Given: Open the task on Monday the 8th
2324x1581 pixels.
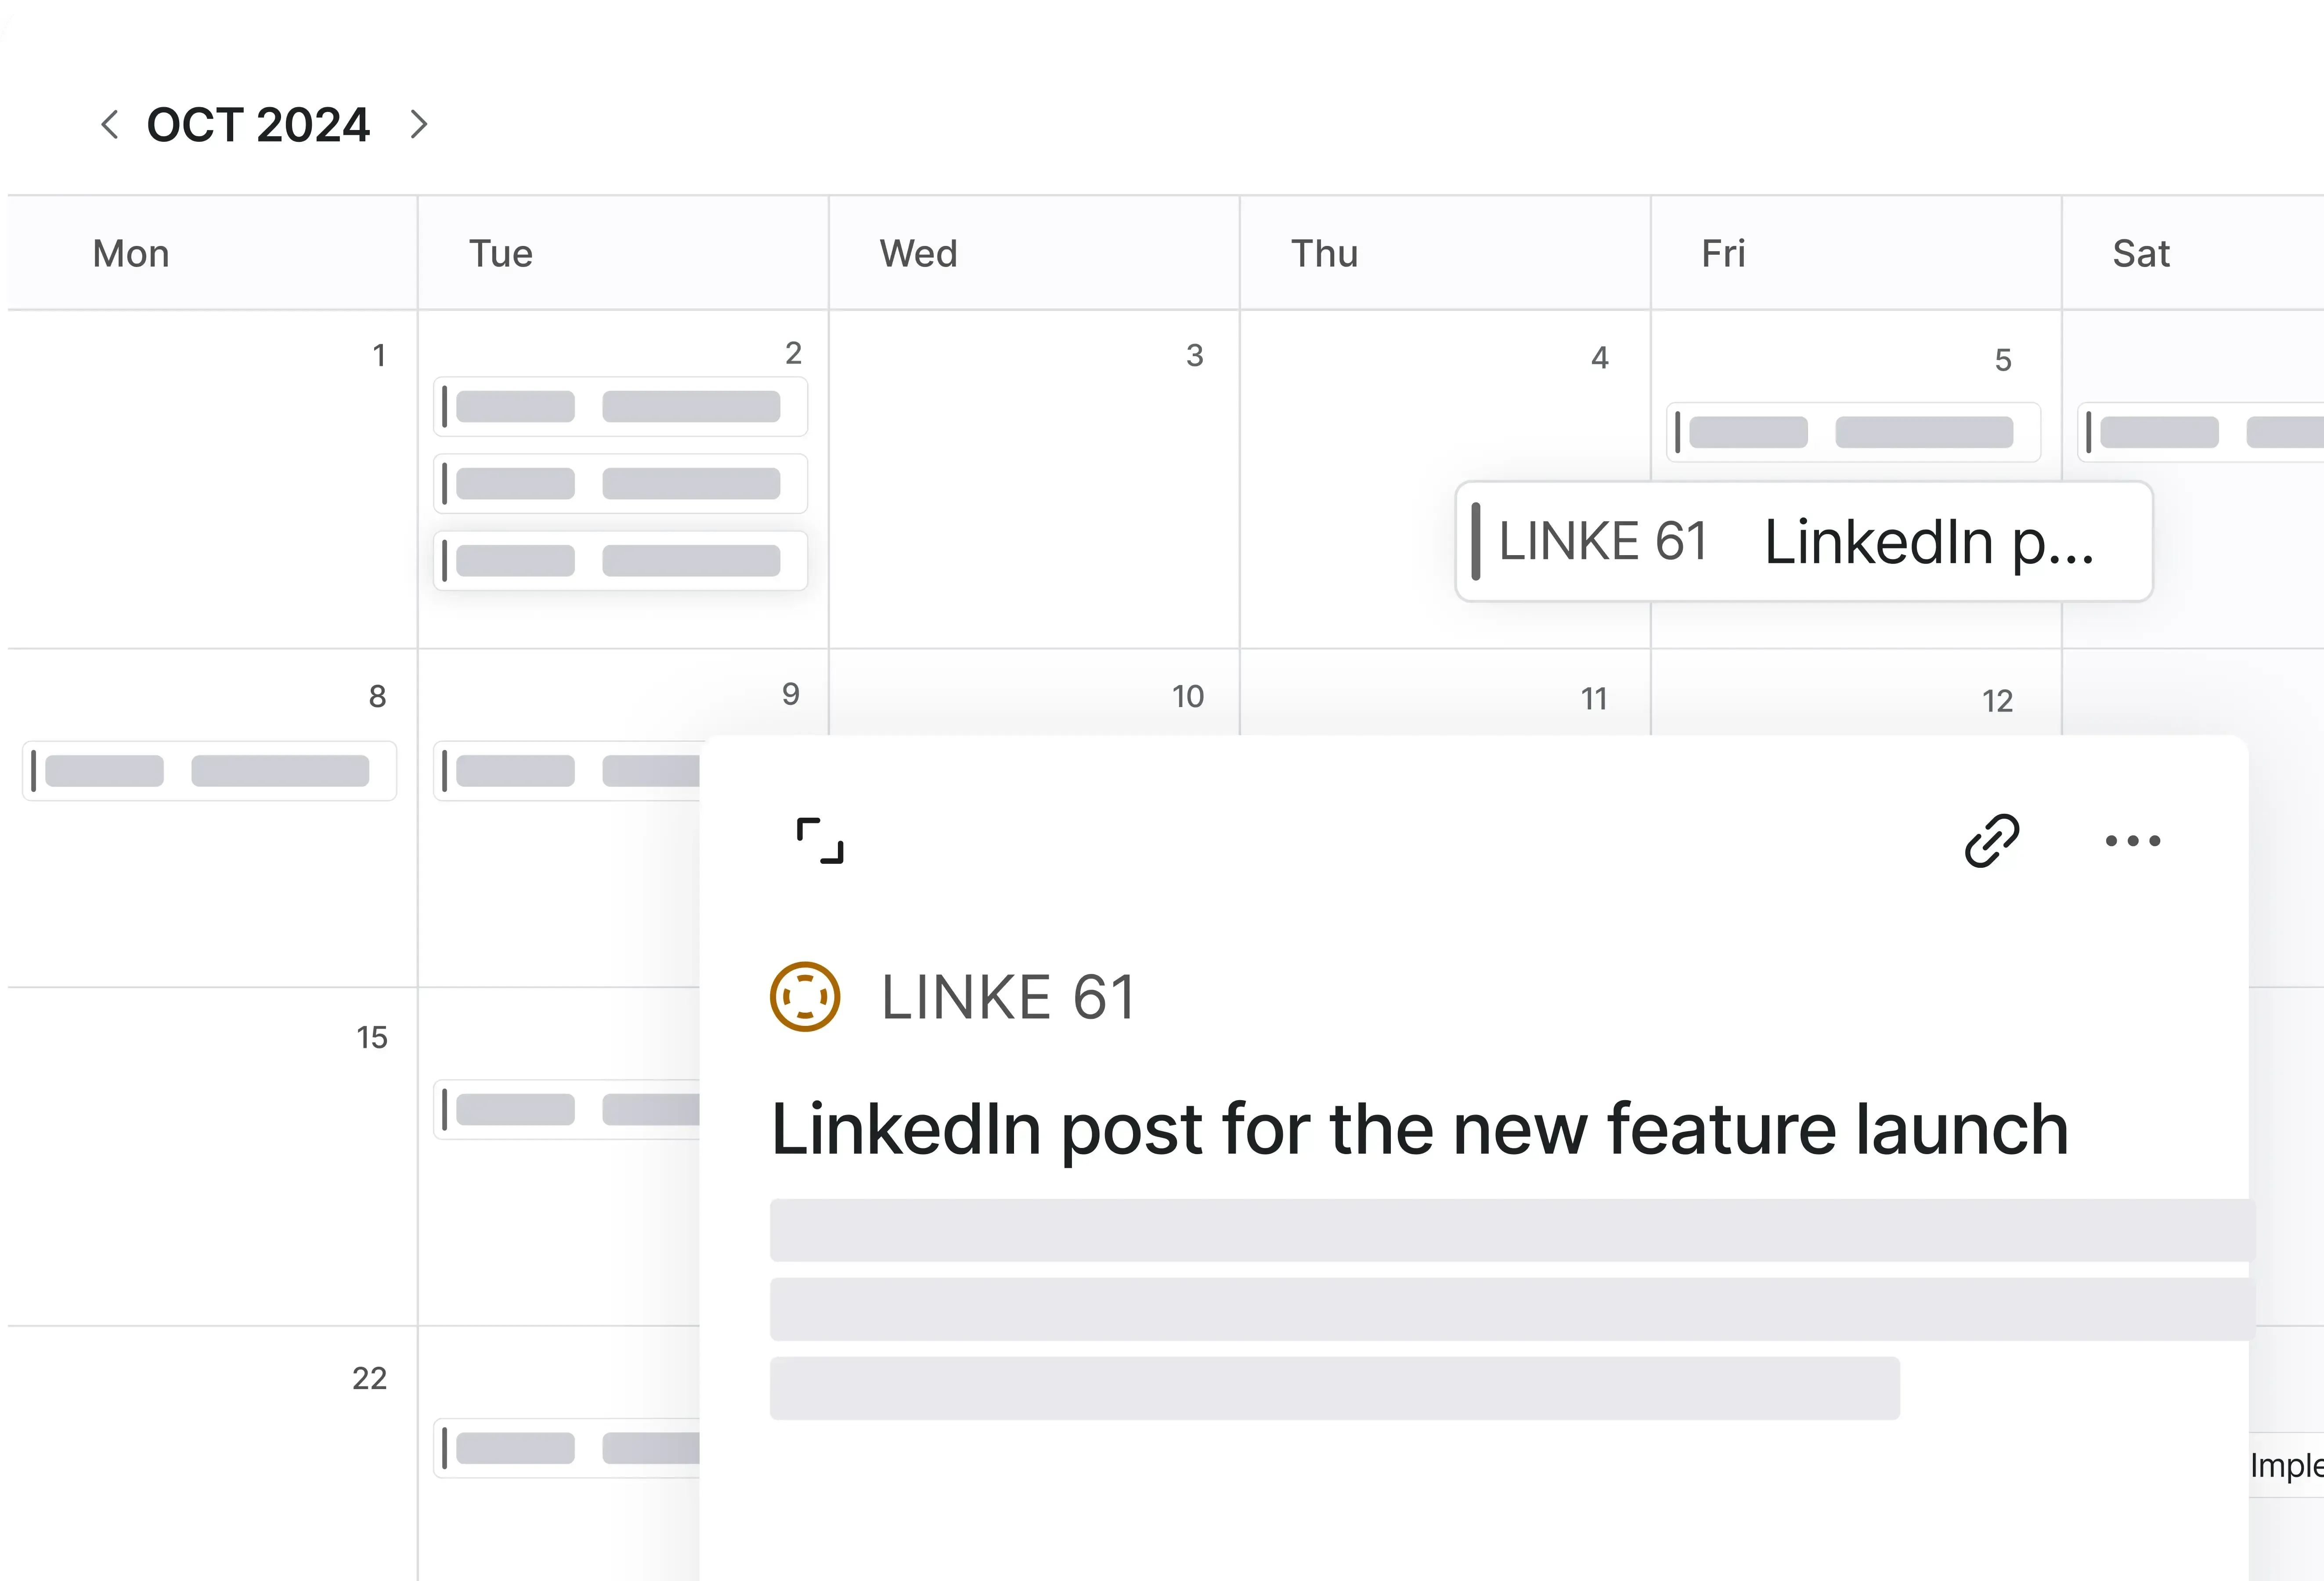Looking at the screenshot, I should pyautogui.click(x=209, y=771).
